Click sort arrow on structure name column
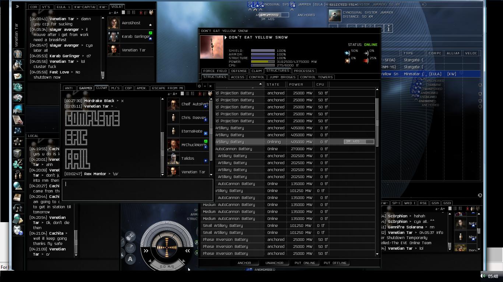The height and width of the screenshot is (282, 503). point(260,84)
